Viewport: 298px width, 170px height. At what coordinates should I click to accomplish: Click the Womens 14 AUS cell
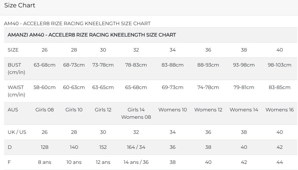click(244, 110)
